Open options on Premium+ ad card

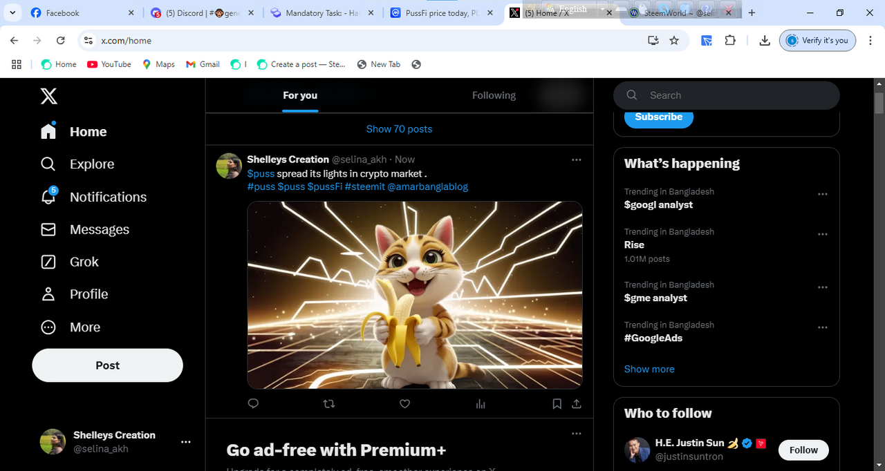click(x=577, y=433)
